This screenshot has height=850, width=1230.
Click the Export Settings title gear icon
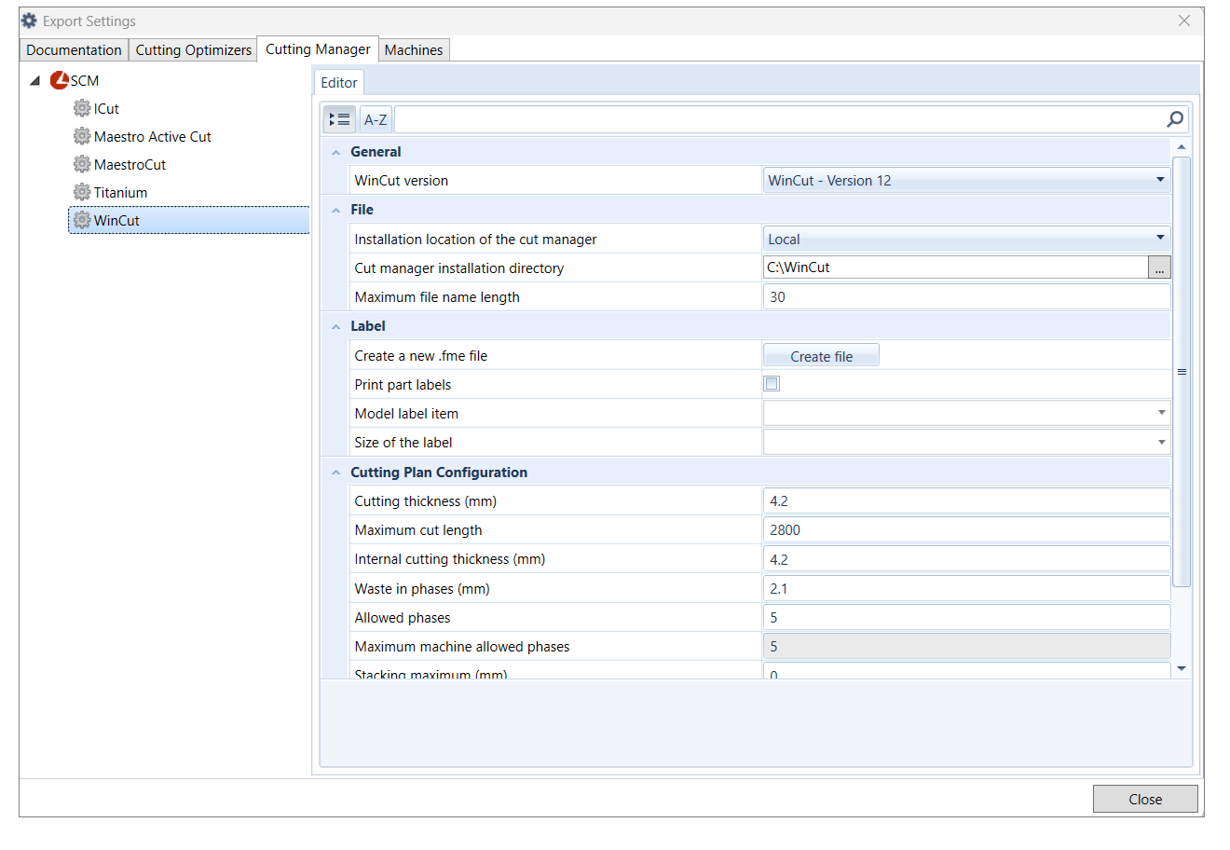click(29, 21)
